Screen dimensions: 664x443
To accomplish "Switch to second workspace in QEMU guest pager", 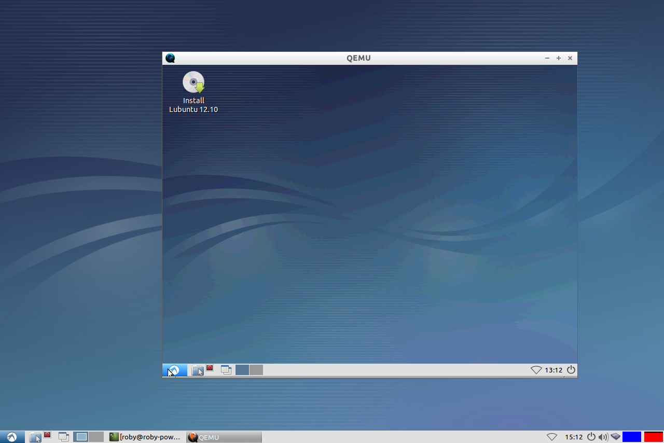I will [256, 370].
